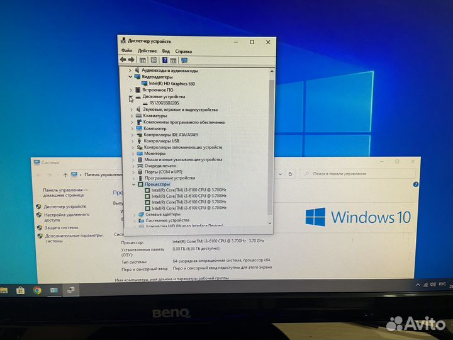
Task: Select Мыши и иные указывающие устройства row
Action: coord(183,159)
